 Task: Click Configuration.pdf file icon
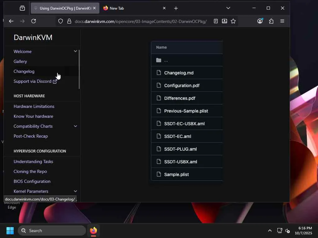pos(159,85)
